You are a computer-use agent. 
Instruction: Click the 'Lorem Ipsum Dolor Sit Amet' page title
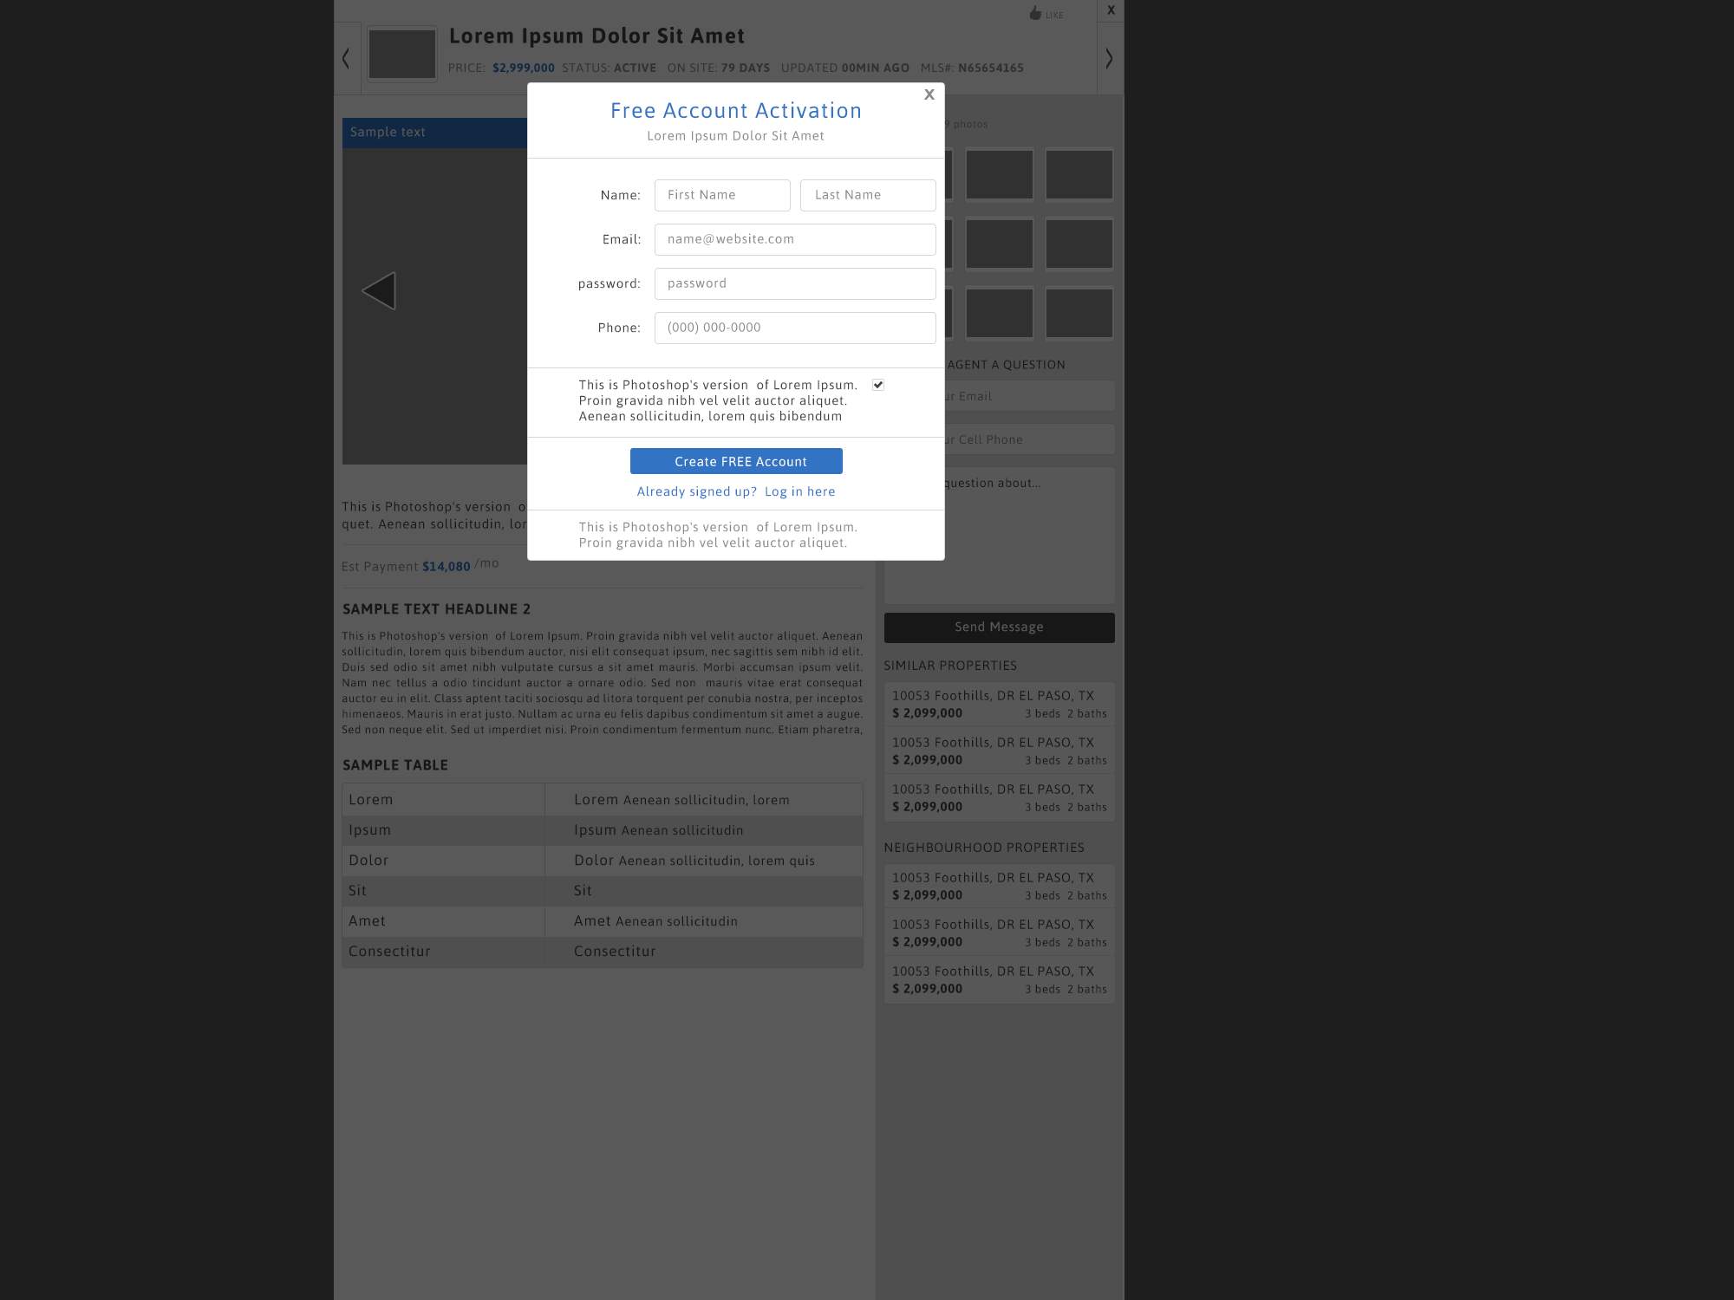(596, 36)
